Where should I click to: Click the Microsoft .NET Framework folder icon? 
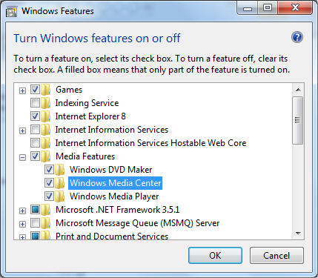pos(46,210)
